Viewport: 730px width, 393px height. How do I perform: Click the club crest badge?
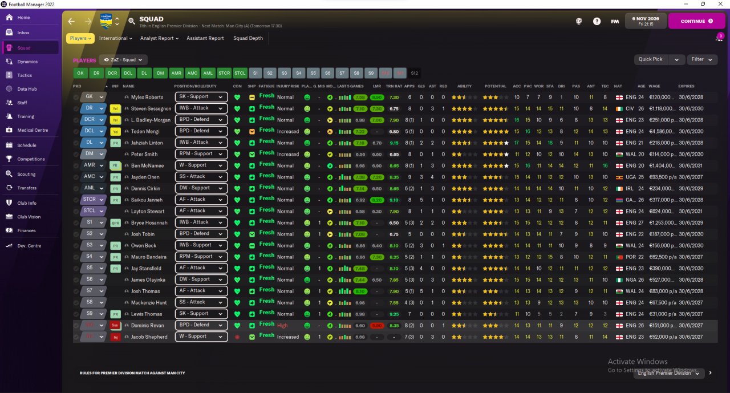point(106,21)
